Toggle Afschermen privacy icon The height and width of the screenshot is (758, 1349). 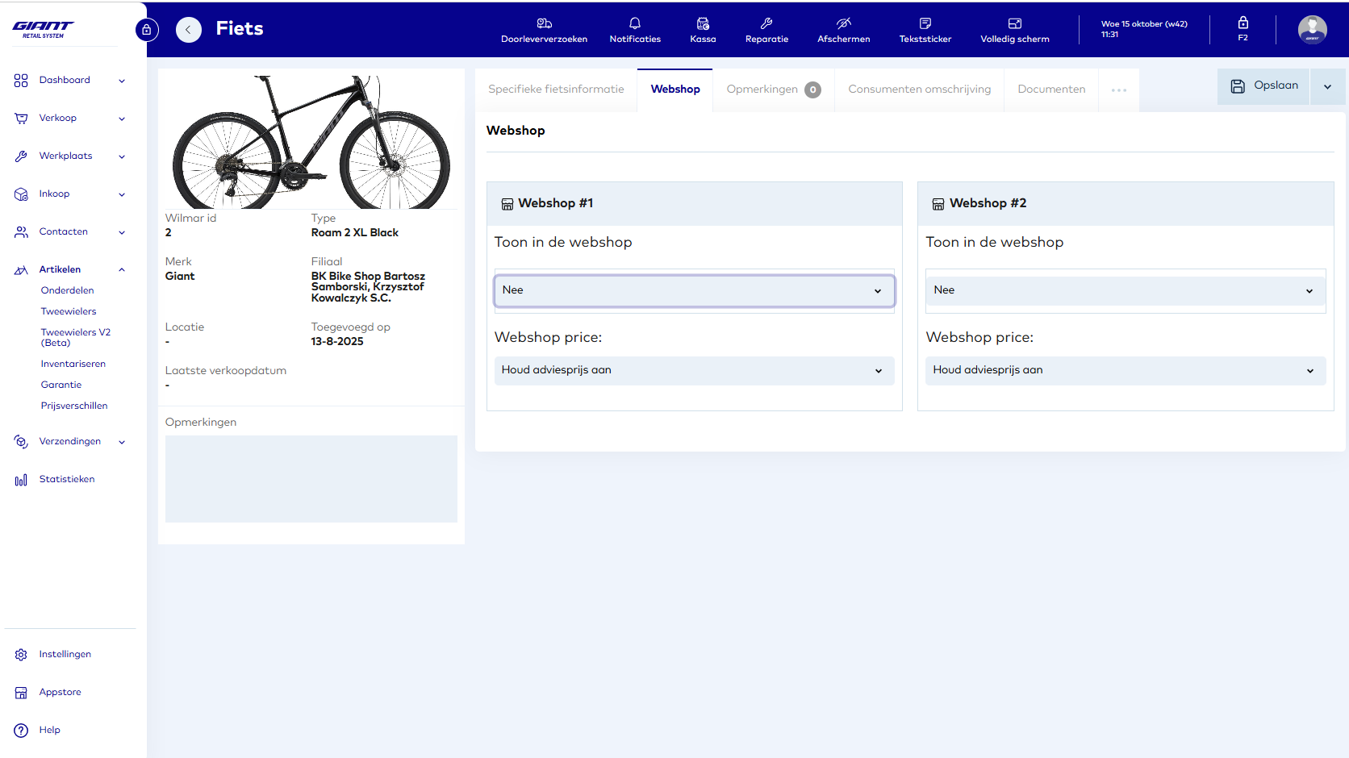click(x=843, y=24)
